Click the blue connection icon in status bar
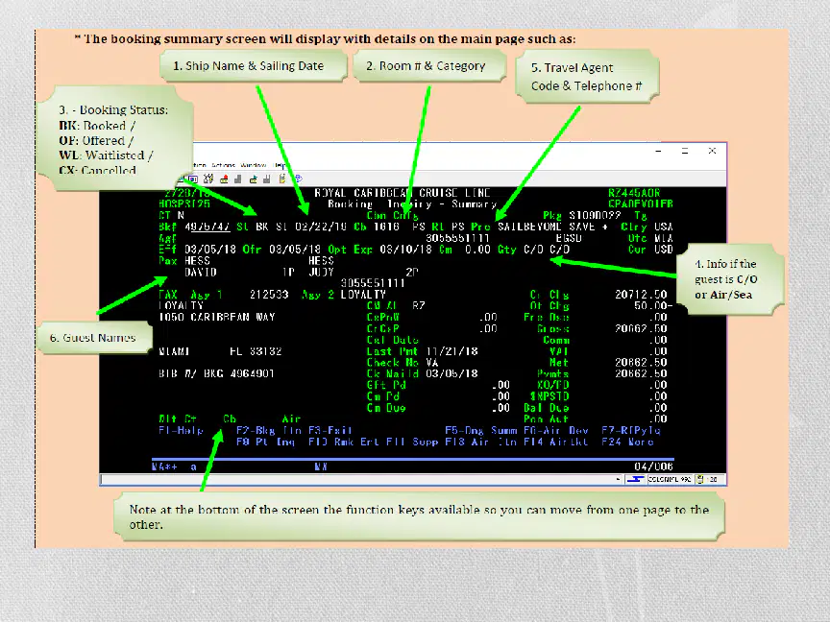The width and height of the screenshot is (830, 622). point(635,479)
